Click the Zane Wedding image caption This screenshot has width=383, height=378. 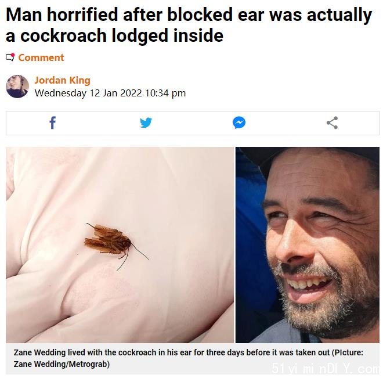pos(189,358)
